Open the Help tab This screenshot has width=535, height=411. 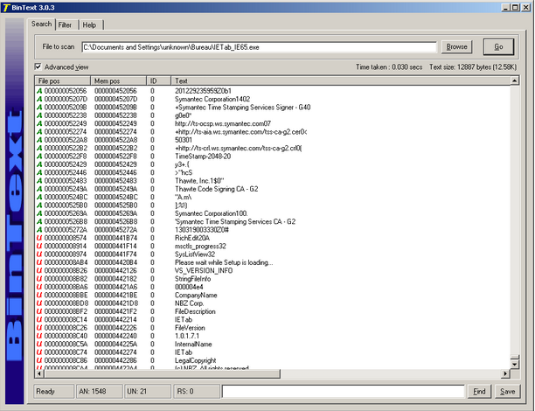point(89,24)
